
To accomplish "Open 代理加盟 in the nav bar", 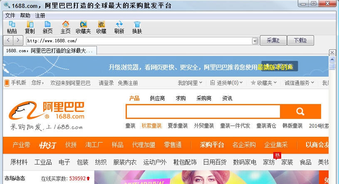I will point(144,145).
